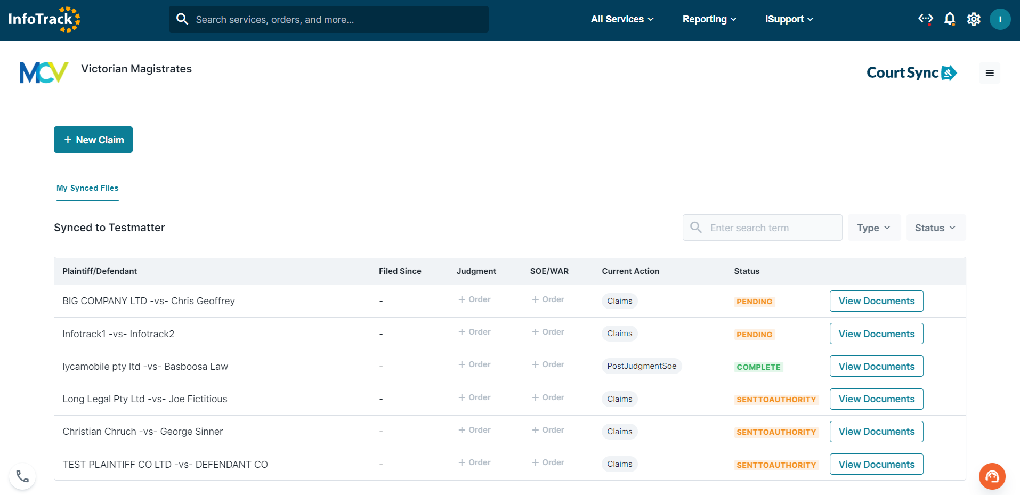
Task: Add SOE/WAR order for lycamobile row
Action: tap(548, 364)
